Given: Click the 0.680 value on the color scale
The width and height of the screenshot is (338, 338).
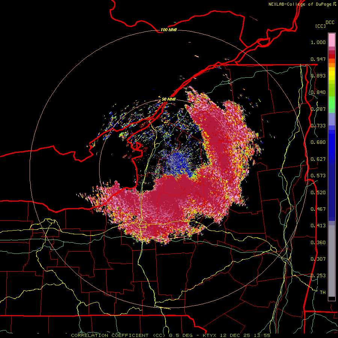Looking at the screenshot, I should tap(318, 142).
